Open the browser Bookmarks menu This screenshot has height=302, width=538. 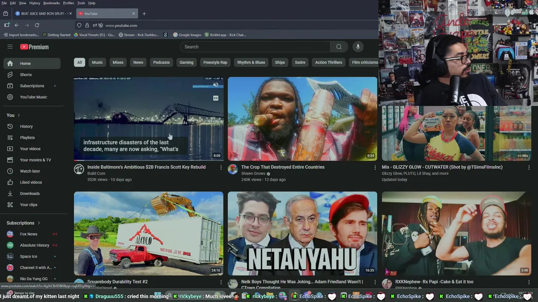52,3
